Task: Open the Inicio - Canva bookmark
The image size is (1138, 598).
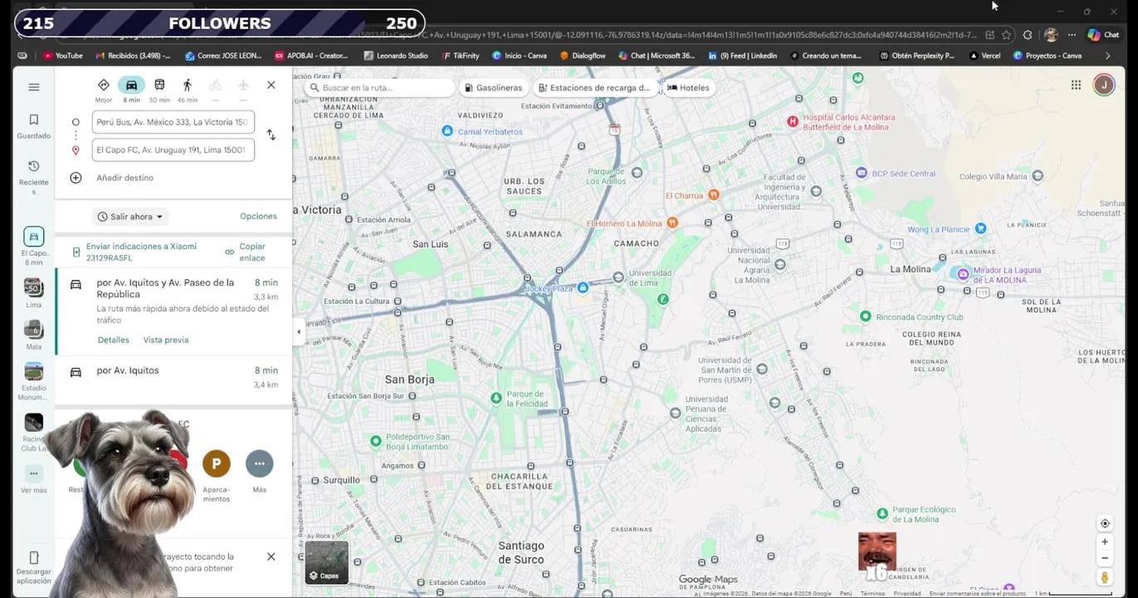Action: pyautogui.click(x=519, y=56)
